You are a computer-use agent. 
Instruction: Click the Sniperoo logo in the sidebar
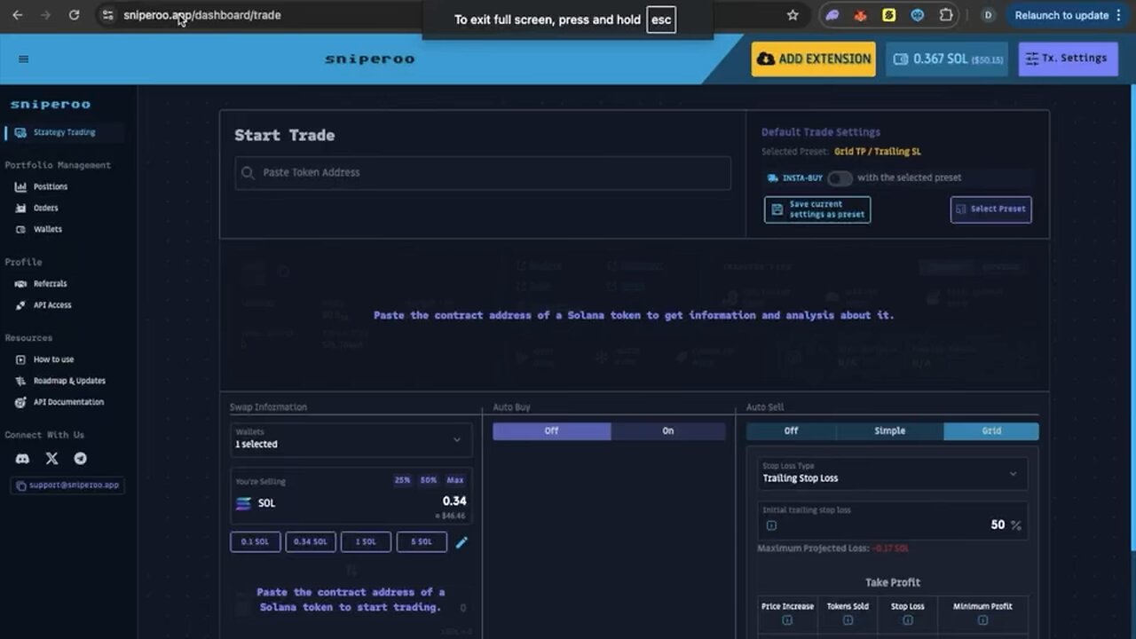[x=51, y=105]
